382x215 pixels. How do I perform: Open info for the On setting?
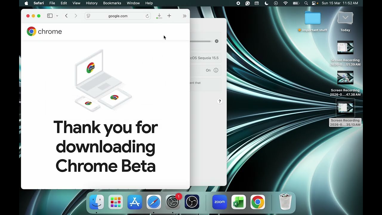[216, 70]
